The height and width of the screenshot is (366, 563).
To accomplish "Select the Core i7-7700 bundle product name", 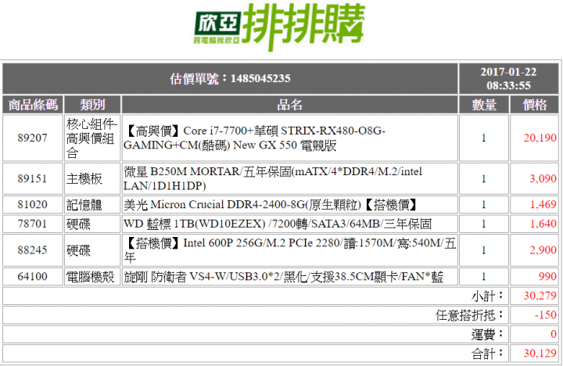I will click(254, 138).
